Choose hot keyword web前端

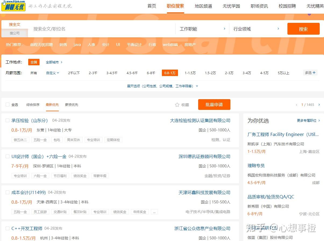tap(170, 45)
